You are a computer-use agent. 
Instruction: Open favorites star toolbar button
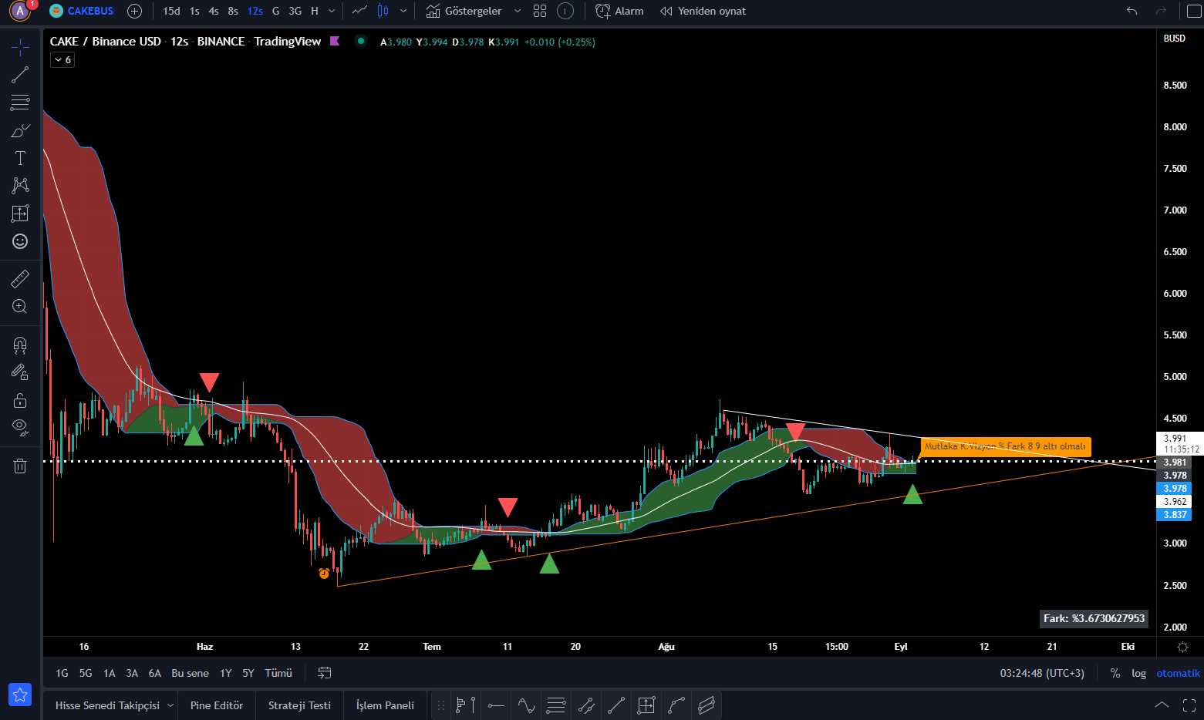[20, 695]
